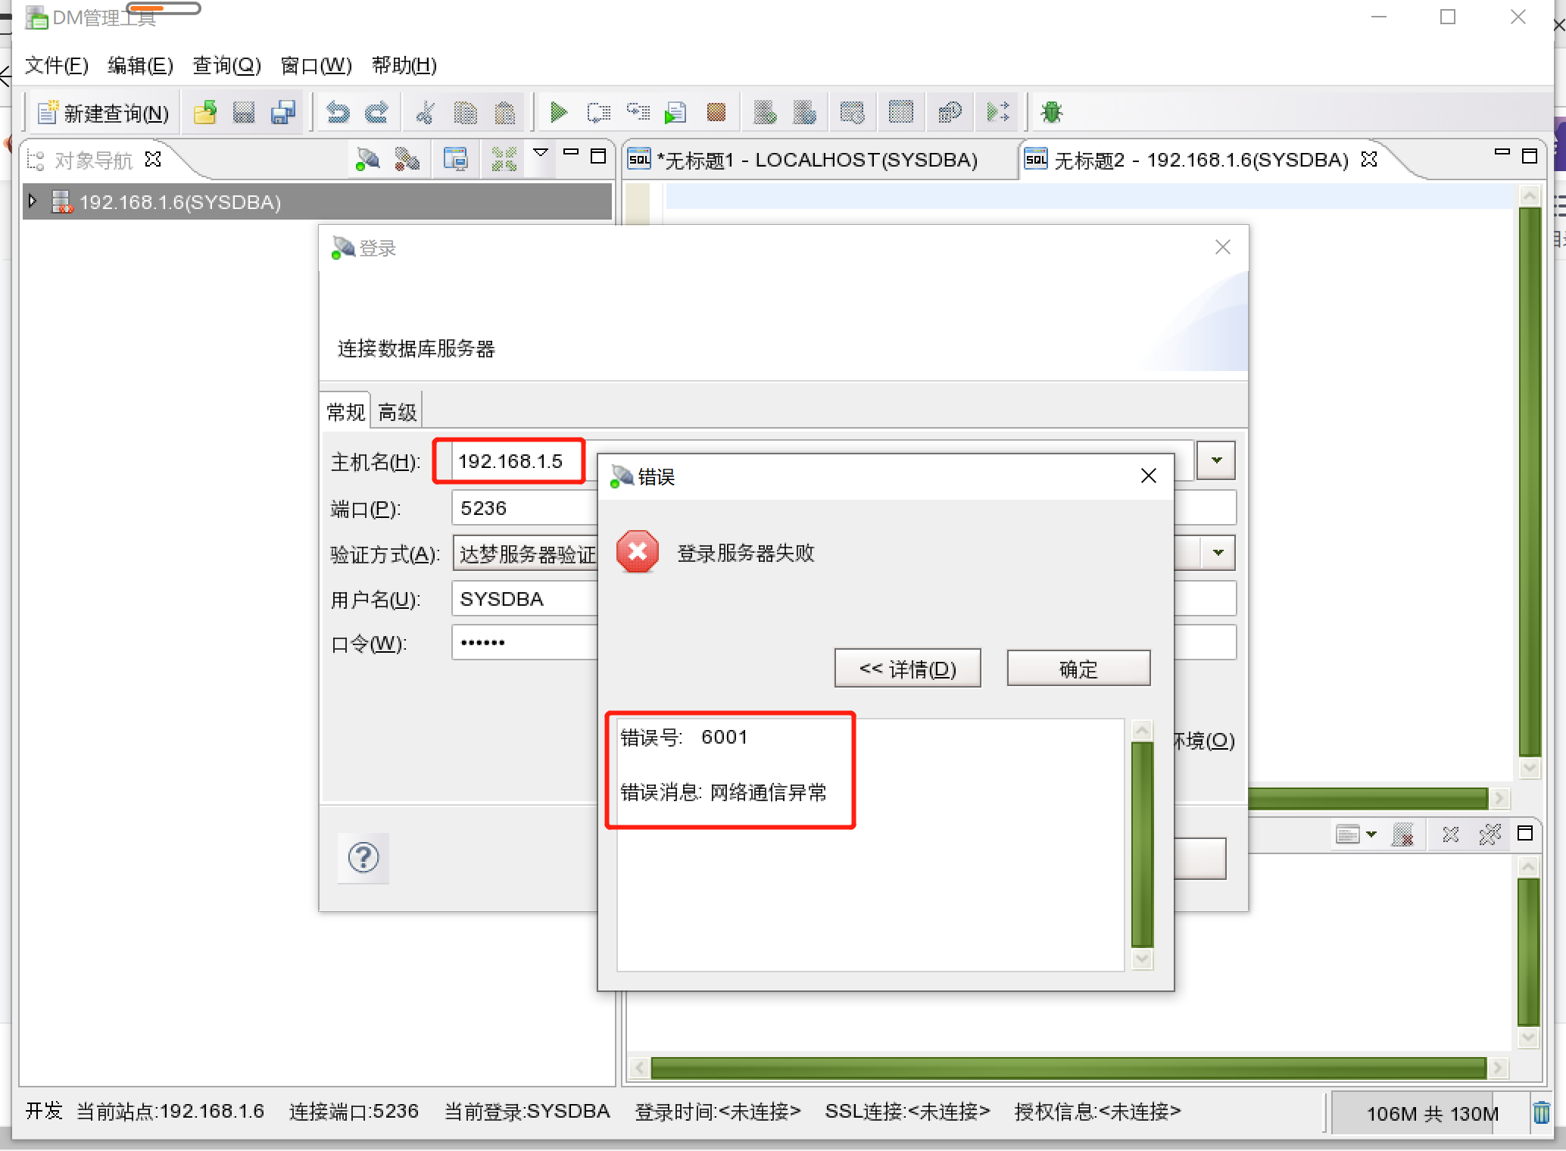Screen dimensions: 1566x1151
Task: Collapse details with << 详情(D) button
Action: click(907, 669)
